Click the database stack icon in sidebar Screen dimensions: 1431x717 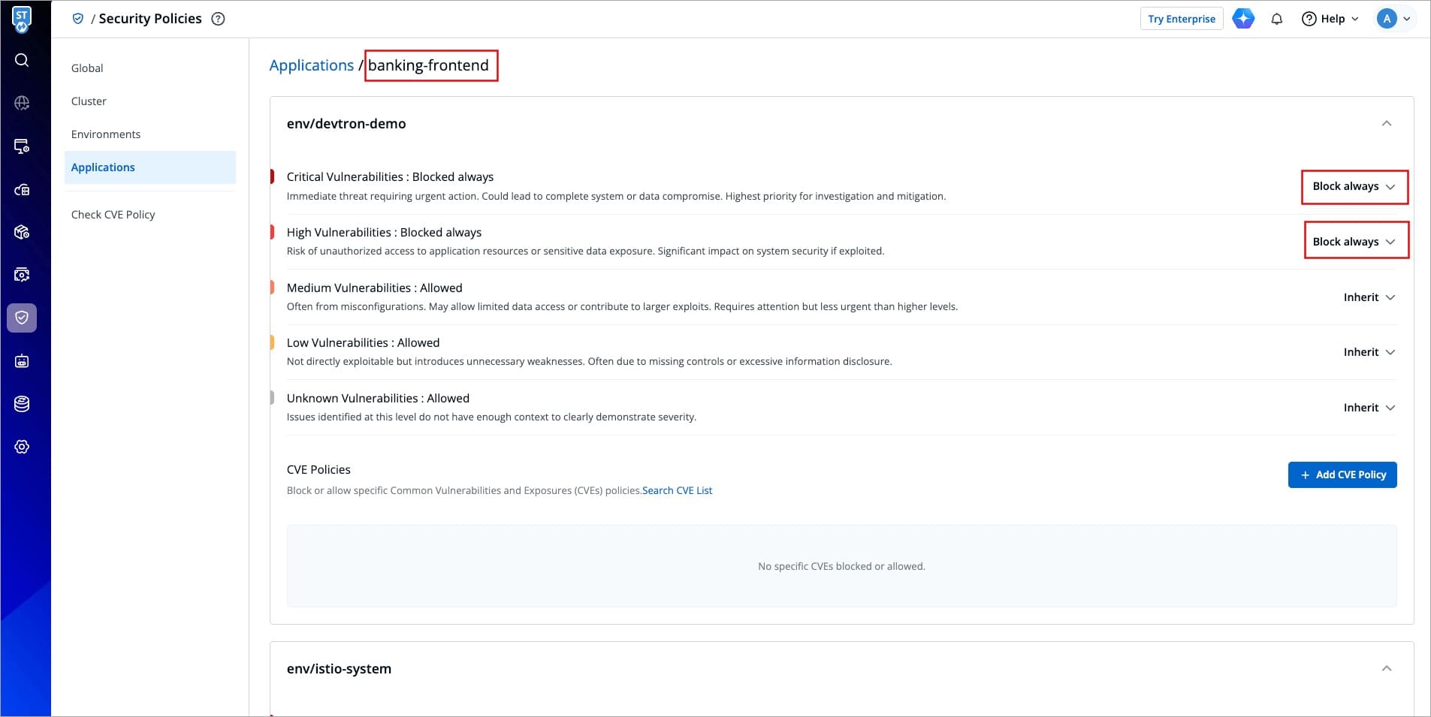point(22,404)
